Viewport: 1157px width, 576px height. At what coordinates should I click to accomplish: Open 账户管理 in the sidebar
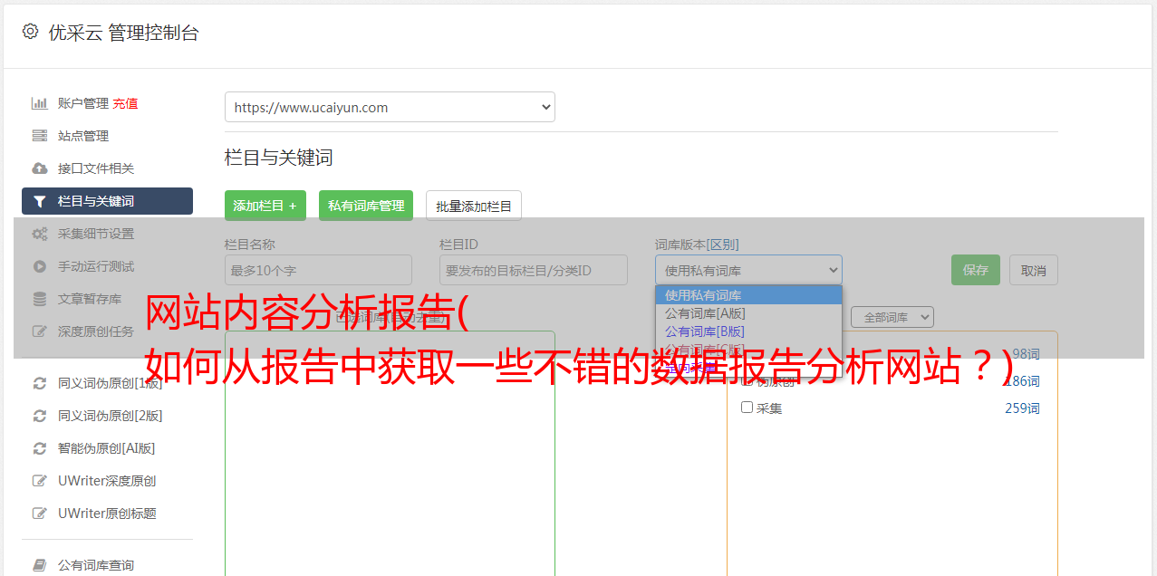pyautogui.click(x=83, y=103)
